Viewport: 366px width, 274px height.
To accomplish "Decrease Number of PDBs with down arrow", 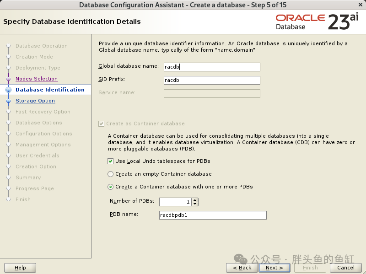I will (195, 204).
